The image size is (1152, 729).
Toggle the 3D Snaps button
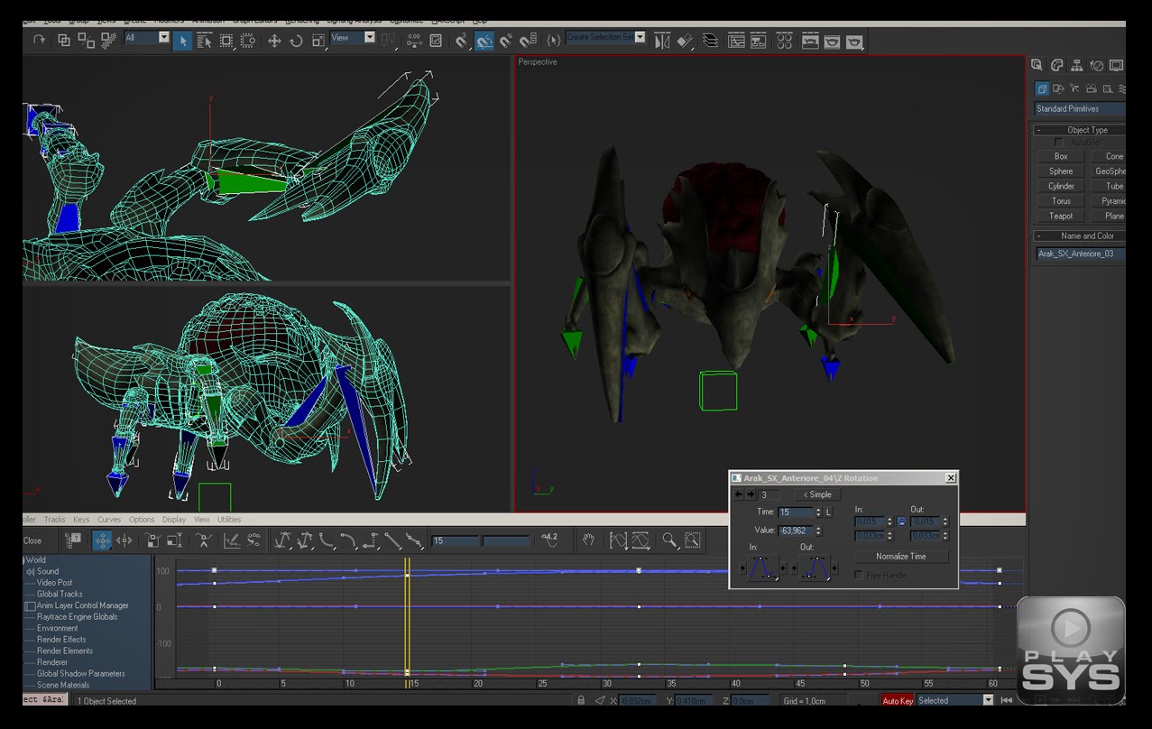pos(461,41)
